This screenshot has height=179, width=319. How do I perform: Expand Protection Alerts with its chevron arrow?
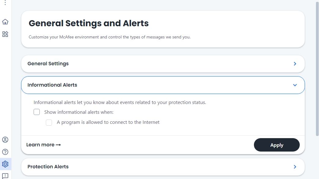pyautogui.click(x=295, y=167)
